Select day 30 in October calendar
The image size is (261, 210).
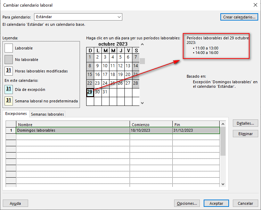98,92
